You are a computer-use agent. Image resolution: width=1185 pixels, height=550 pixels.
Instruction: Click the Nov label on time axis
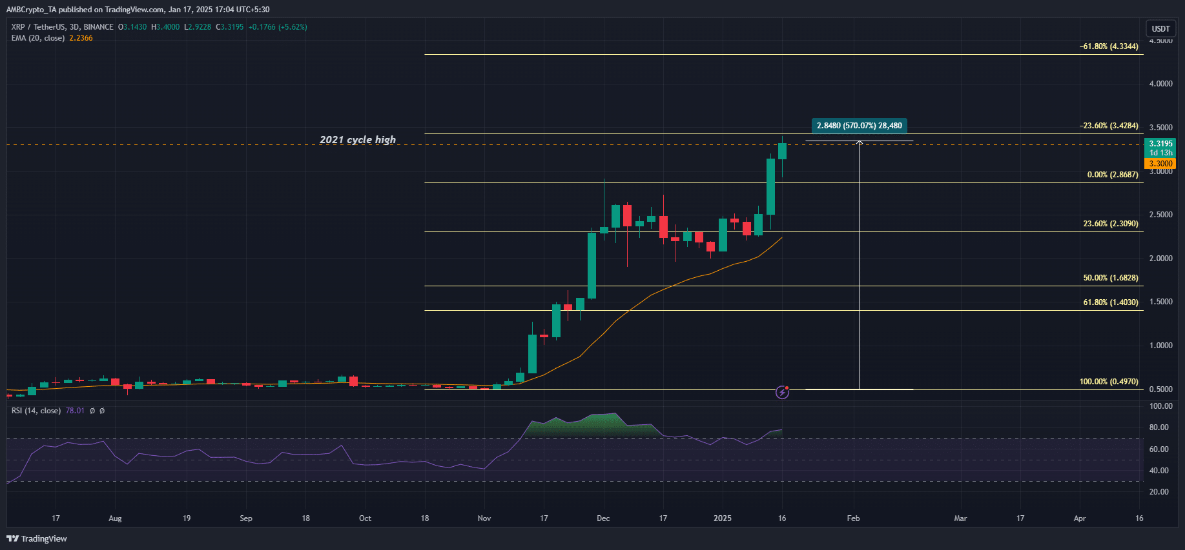click(484, 518)
